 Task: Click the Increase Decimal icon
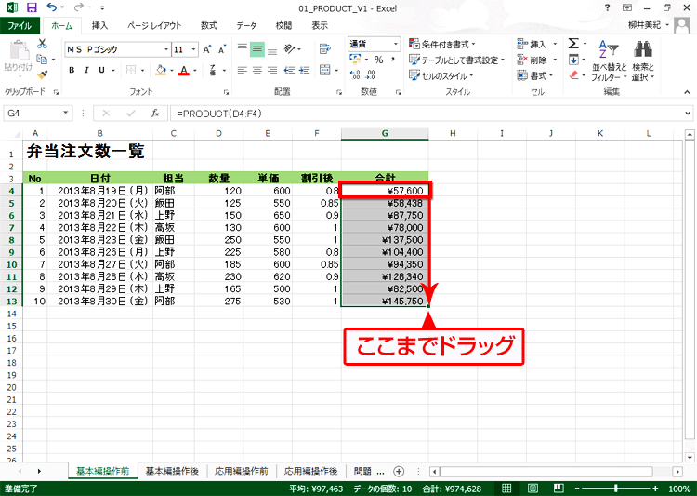(x=355, y=74)
